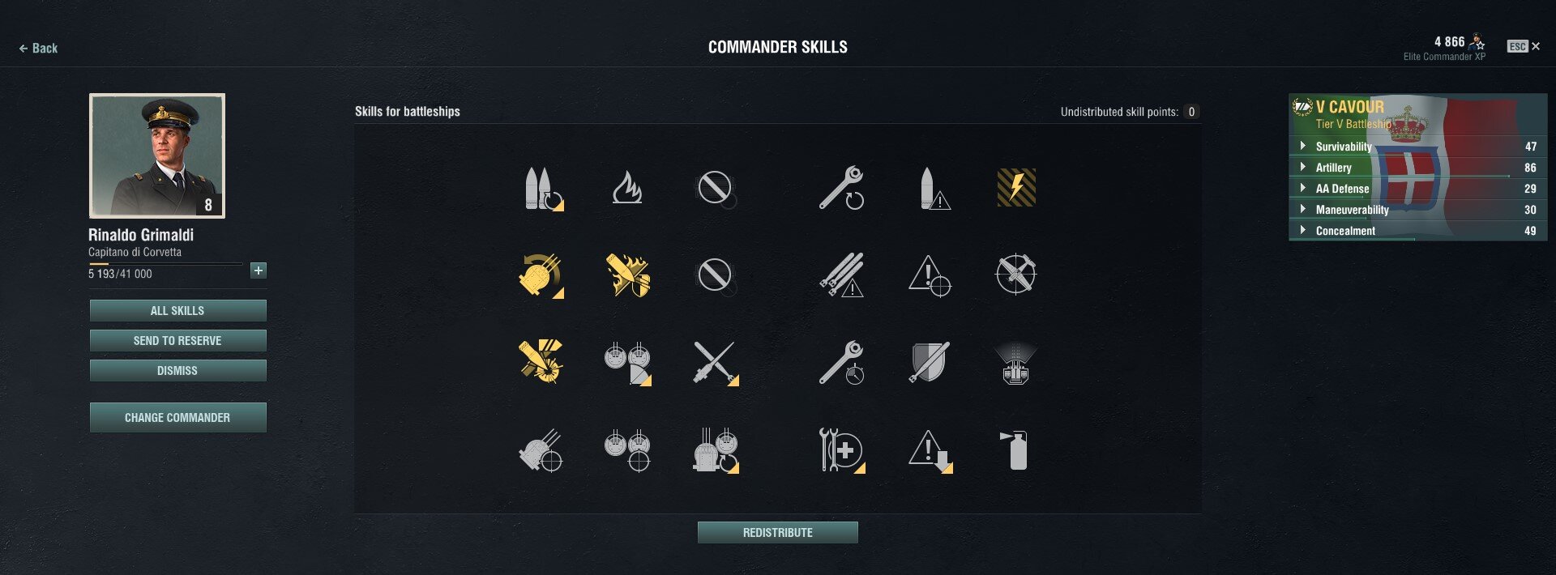This screenshot has height=575, width=1556.
Task: Select the crossed swords skill icon
Action: (x=715, y=362)
